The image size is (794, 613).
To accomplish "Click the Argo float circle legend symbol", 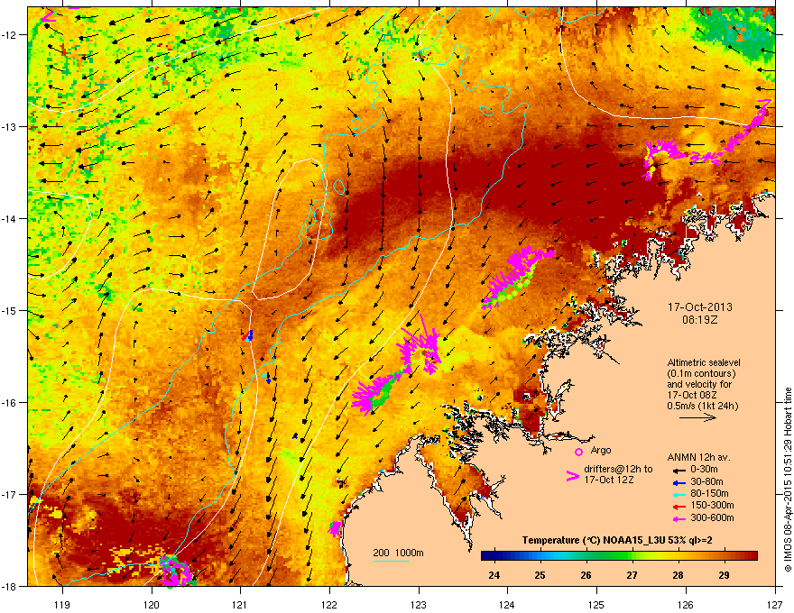I will click(578, 451).
